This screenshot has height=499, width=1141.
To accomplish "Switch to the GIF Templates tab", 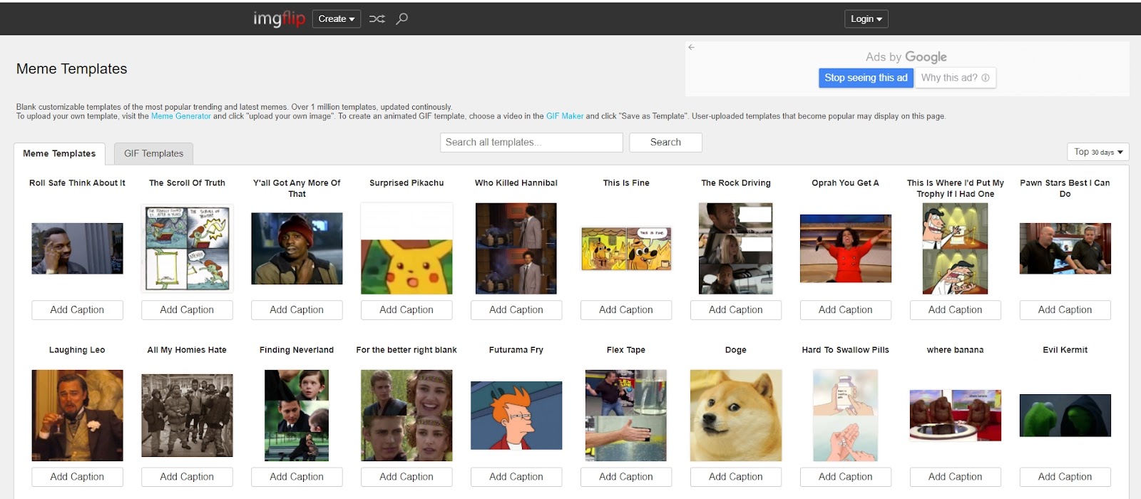I will 153,153.
